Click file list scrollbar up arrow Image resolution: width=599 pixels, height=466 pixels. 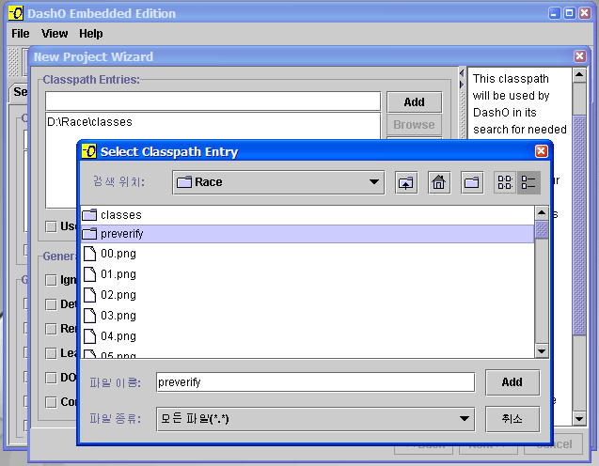coord(542,212)
